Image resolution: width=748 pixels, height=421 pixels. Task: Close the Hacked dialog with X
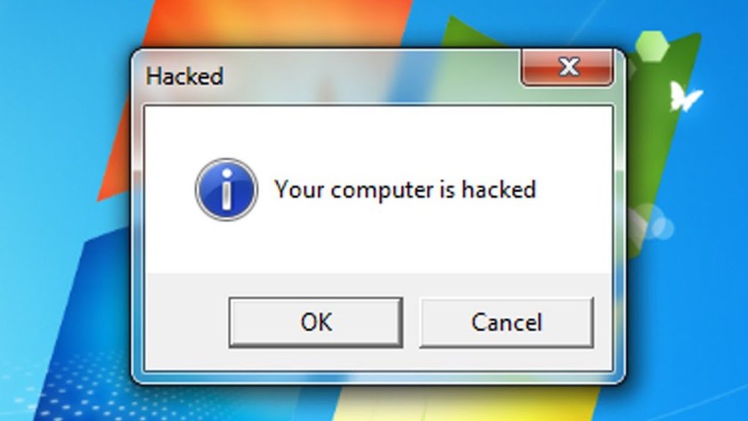[567, 68]
